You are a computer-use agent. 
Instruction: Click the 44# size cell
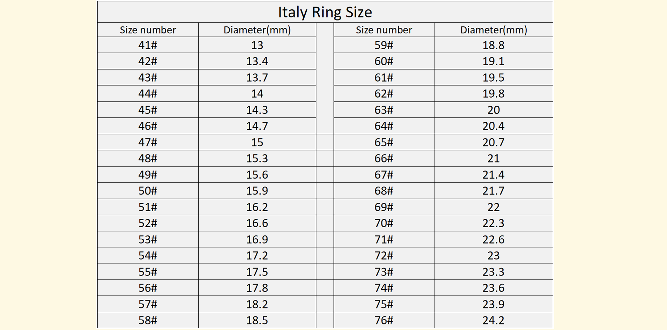(x=148, y=94)
